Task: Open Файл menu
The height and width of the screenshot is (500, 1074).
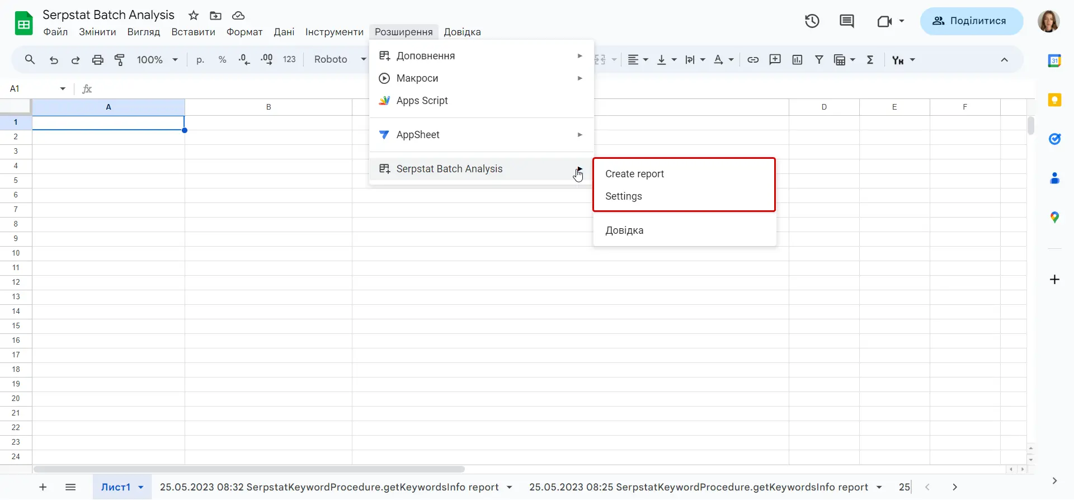Action: point(55,32)
